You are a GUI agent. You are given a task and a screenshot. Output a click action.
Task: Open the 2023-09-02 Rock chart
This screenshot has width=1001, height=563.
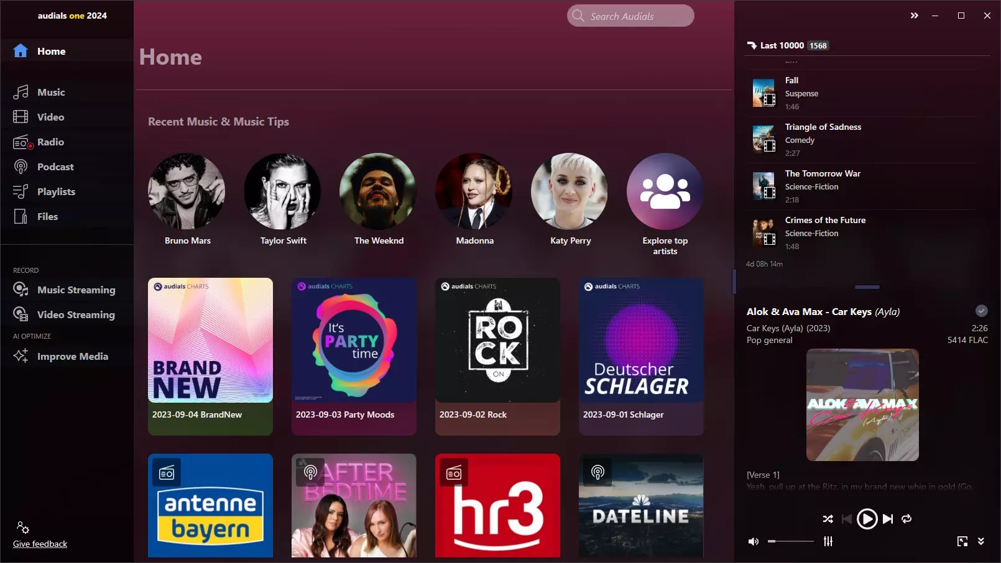(497, 356)
